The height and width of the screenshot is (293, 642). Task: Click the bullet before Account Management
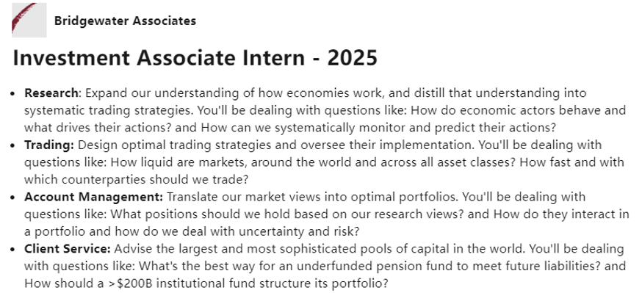point(14,198)
